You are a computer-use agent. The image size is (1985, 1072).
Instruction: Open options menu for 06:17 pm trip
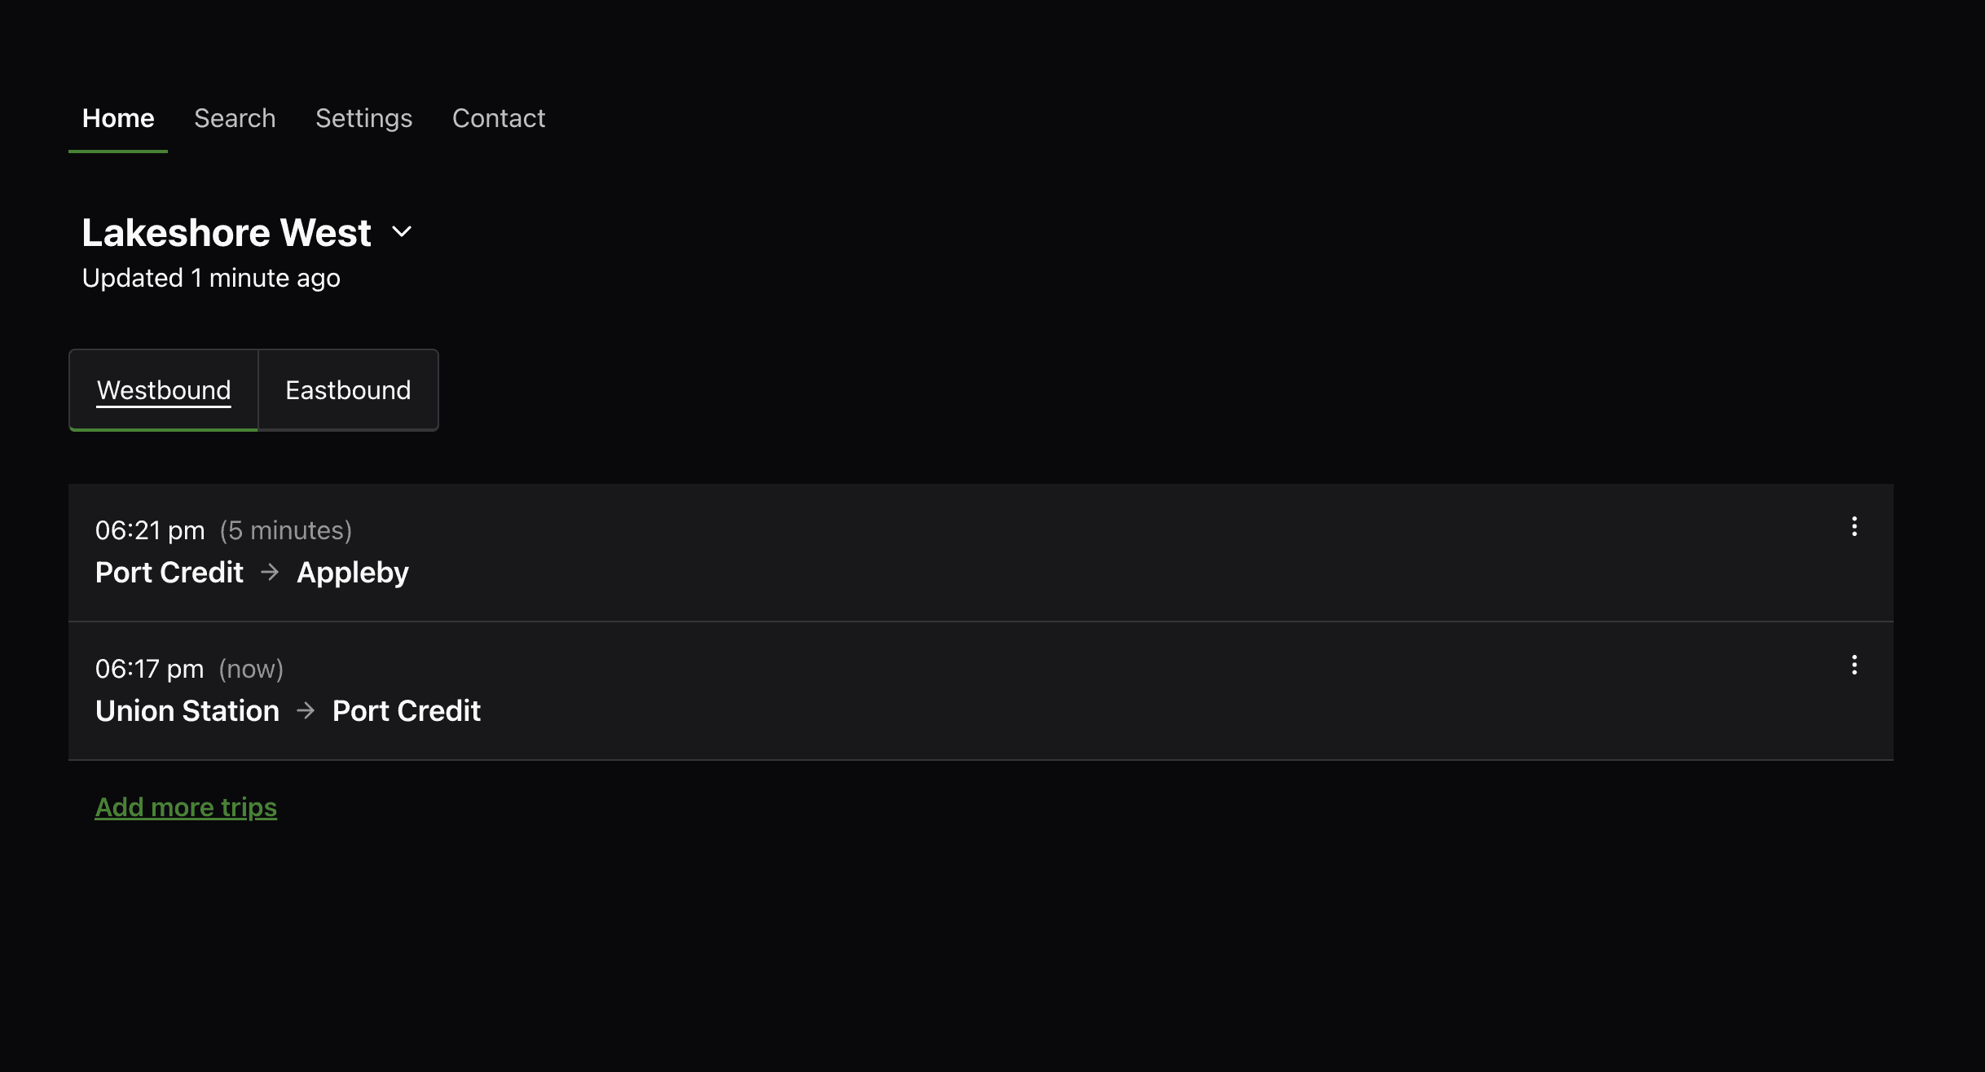[x=1854, y=666]
